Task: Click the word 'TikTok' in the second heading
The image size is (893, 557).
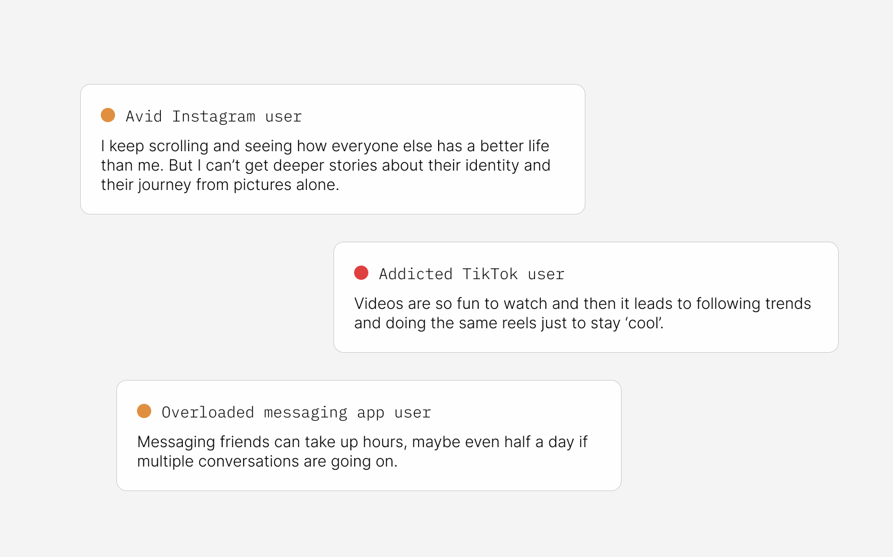Action: click(490, 275)
